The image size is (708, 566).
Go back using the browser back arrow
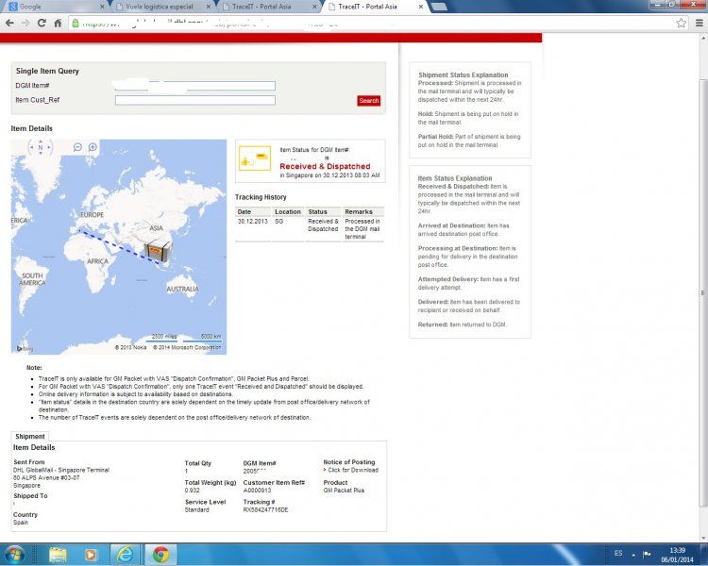click(9, 23)
